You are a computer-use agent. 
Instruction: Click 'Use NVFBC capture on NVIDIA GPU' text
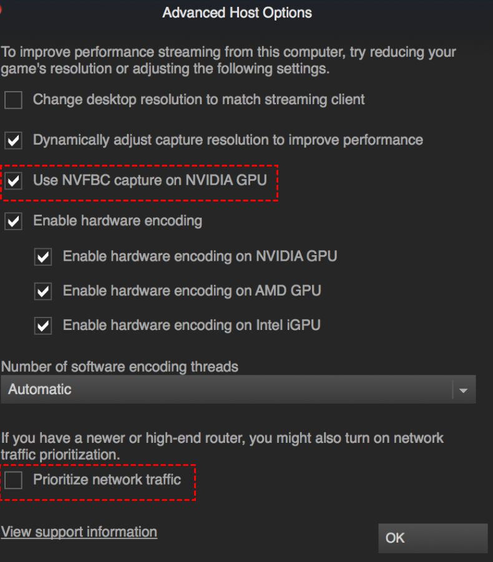coord(150,181)
